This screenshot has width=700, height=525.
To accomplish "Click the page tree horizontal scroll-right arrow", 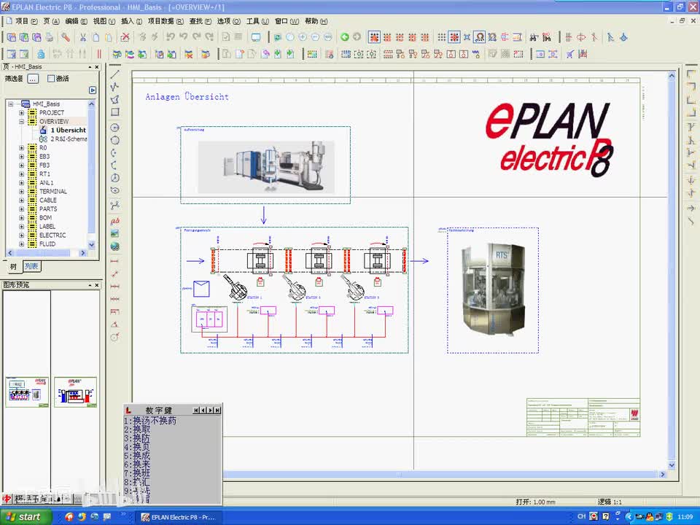I will (x=82, y=253).
